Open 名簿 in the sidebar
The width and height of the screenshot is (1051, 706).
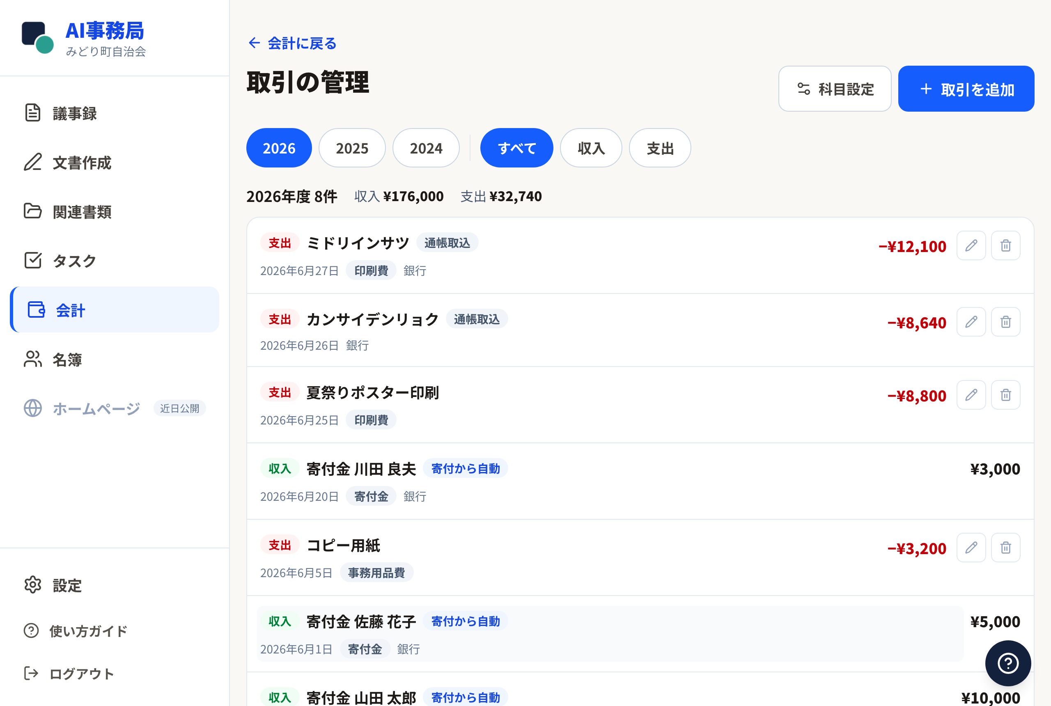(x=115, y=359)
